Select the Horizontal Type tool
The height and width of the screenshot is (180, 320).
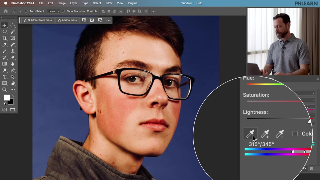click(x=5, y=77)
